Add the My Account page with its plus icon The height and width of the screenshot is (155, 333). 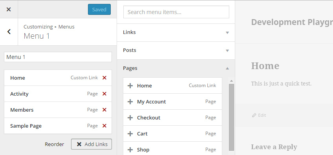pyautogui.click(x=130, y=102)
